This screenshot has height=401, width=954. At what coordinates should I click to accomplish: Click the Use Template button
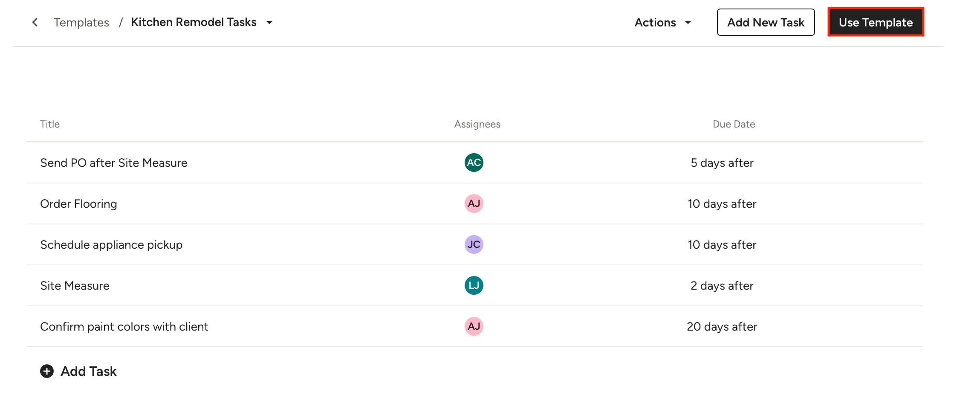(x=876, y=22)
